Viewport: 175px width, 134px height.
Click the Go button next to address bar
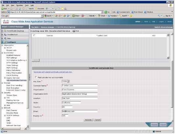pos(107,12)
